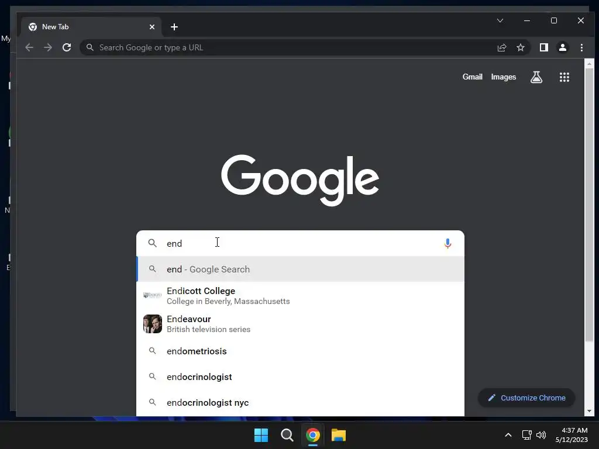
Task: Open the Google apps grid
Action: point(564,77)
